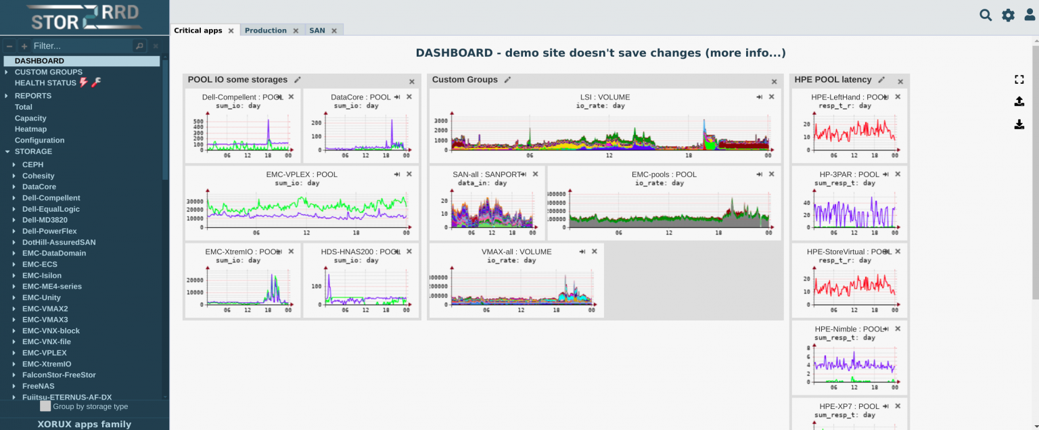Enter fullscreen using the expand icon
The width and height of the screenshot is (1039, 430).
[x=1019, y=79]
